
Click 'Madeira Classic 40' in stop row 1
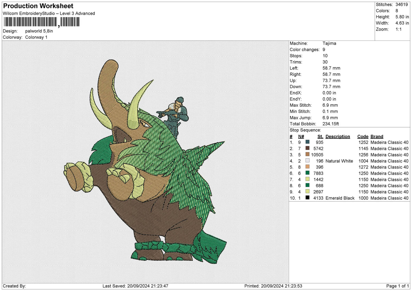pyautogui.click(x=390, y=142)
